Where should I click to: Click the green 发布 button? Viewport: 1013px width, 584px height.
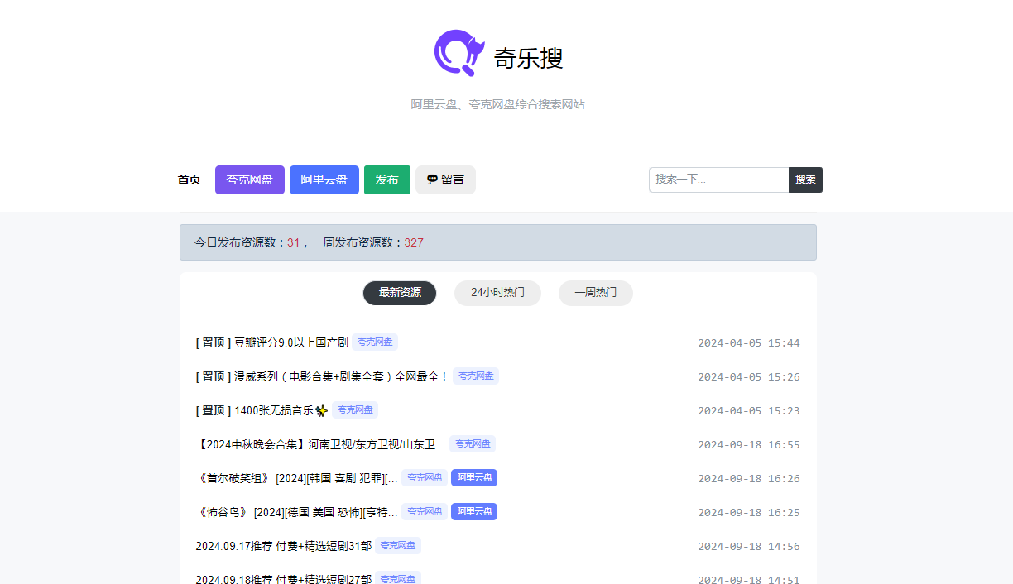coord(387,180)
